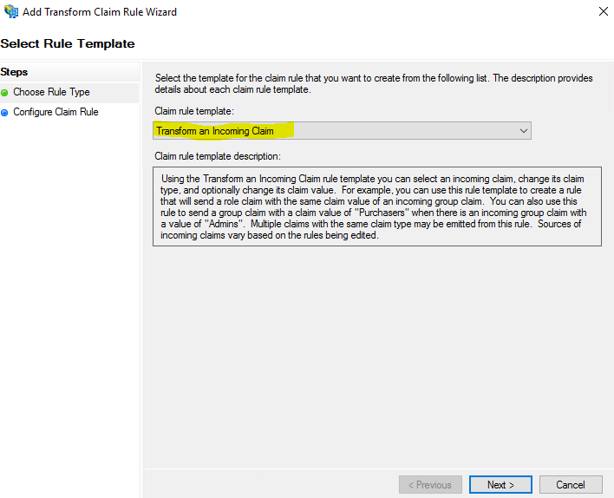This screenshot has width=614, height=498.
Task: Expand the Claim rule template dropdown arrow
Action: coord(523,131)
